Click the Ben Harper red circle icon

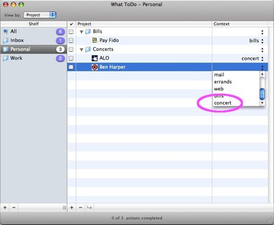[94, 67]
